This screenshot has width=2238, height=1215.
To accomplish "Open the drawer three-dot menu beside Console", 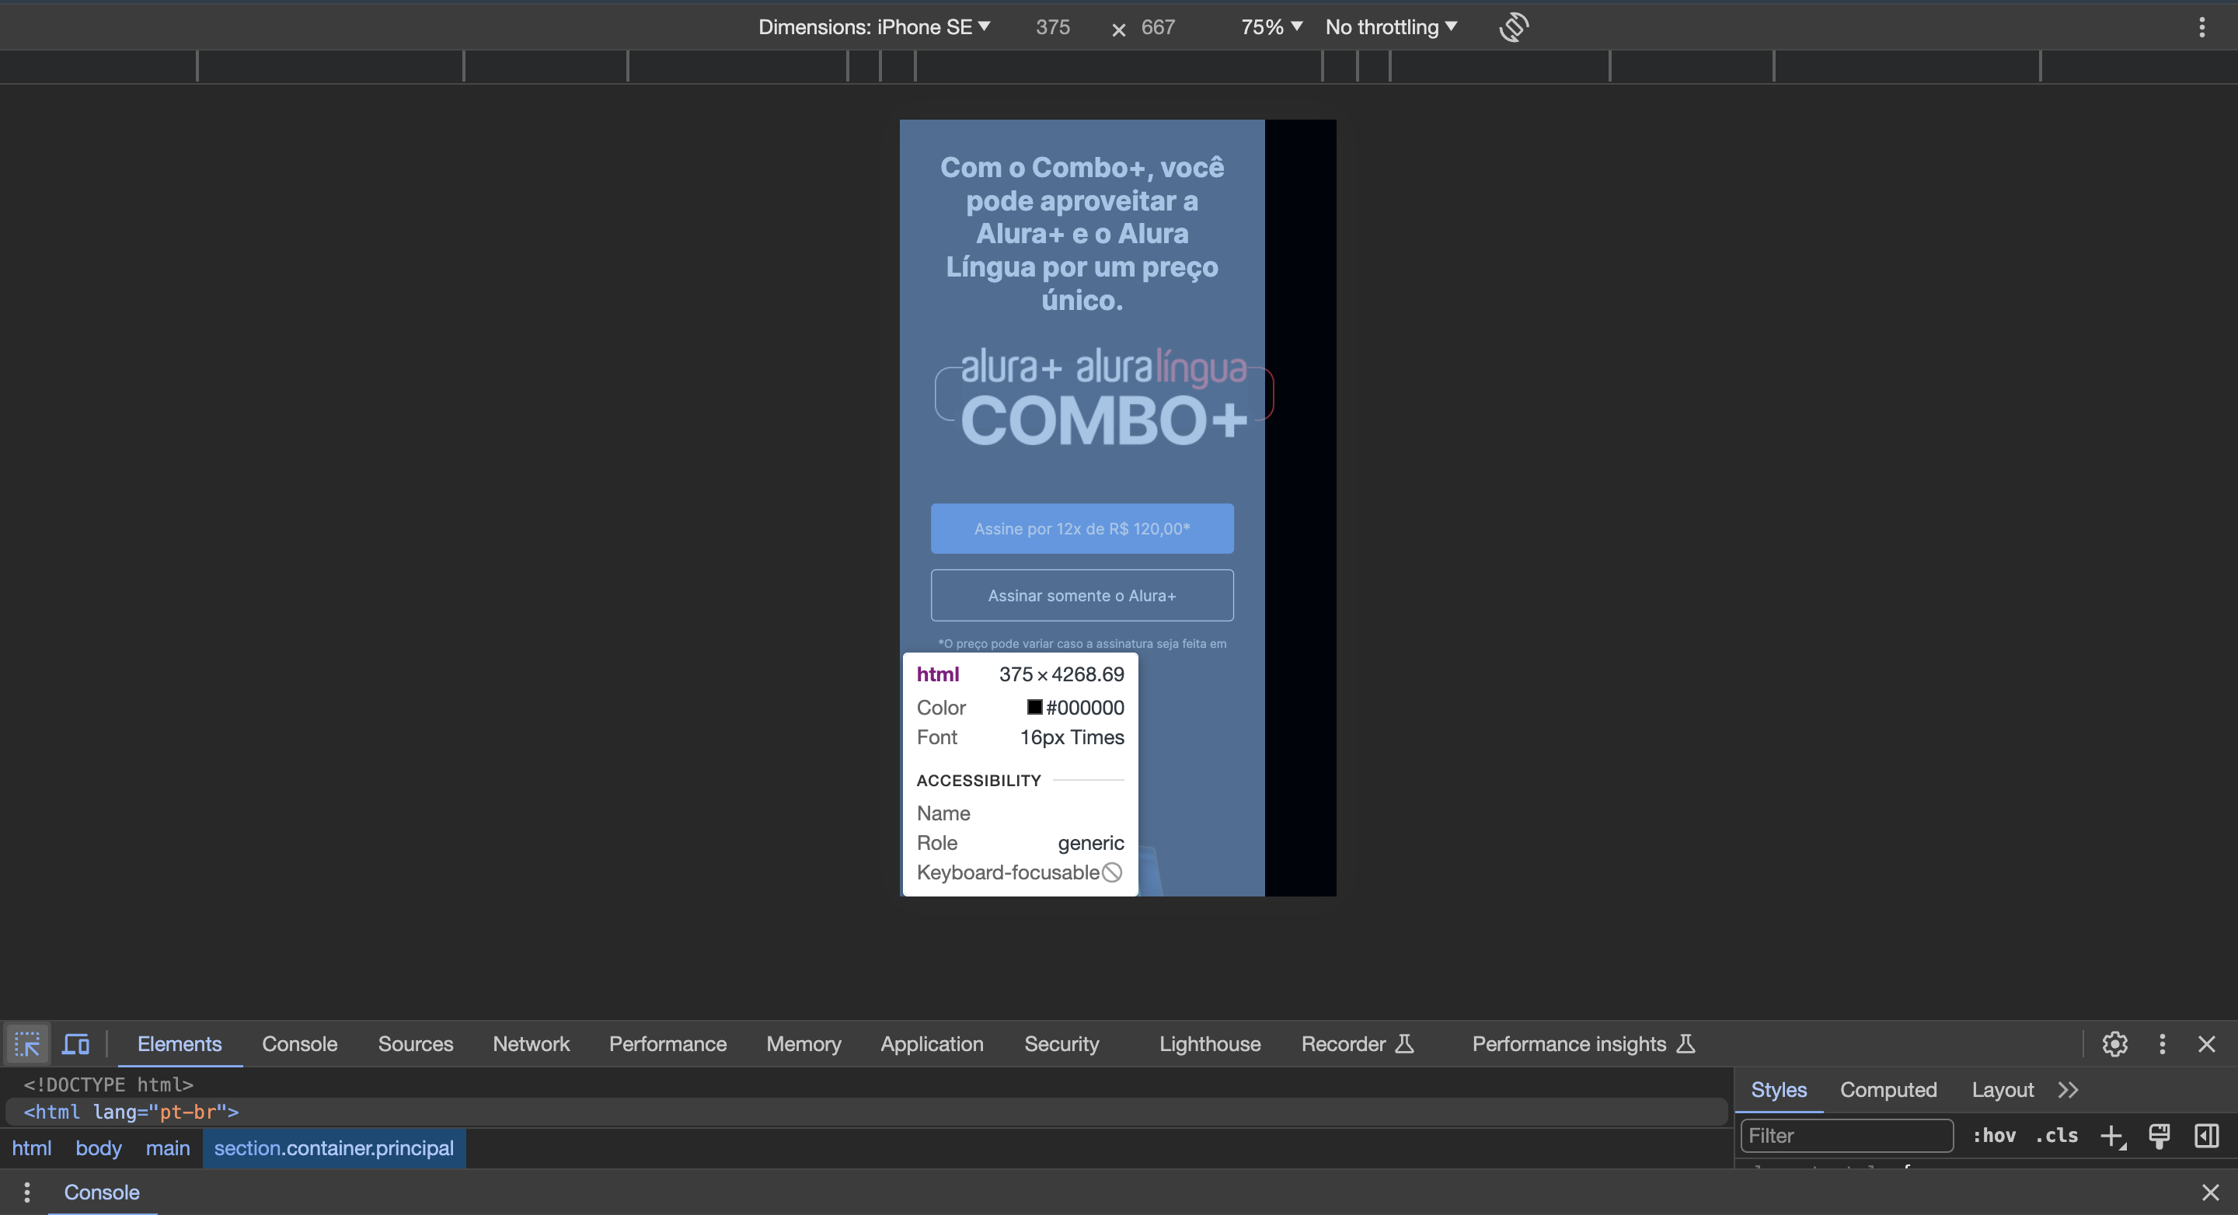I will (x=27, y=1192).
